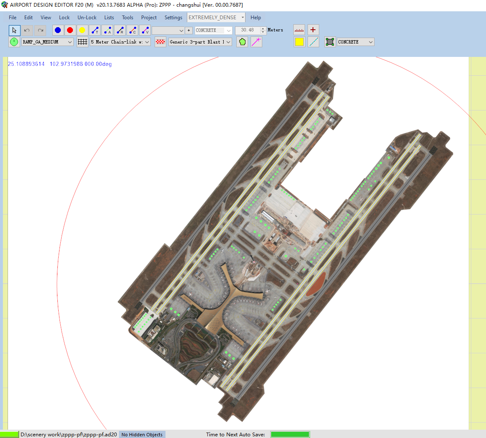Select the yellow circle node tool
The height and width of the screenshot is (438, 486).
point(82,31)
